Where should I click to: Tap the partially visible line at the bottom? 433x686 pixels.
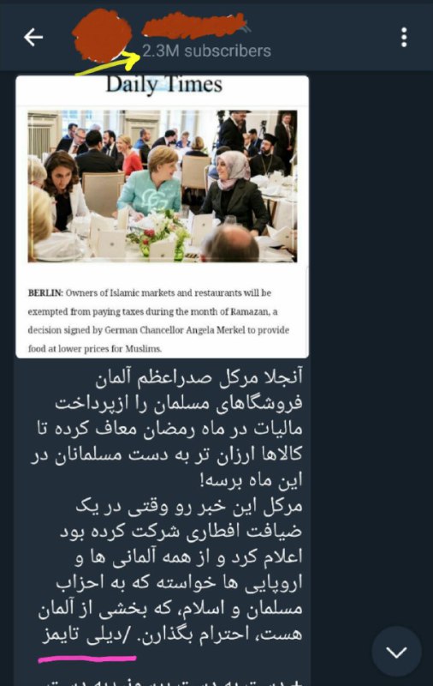[175, 681]
